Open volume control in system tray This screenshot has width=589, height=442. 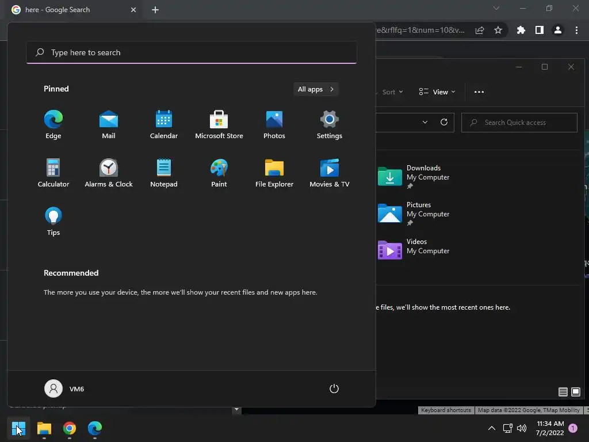(522, 428)
